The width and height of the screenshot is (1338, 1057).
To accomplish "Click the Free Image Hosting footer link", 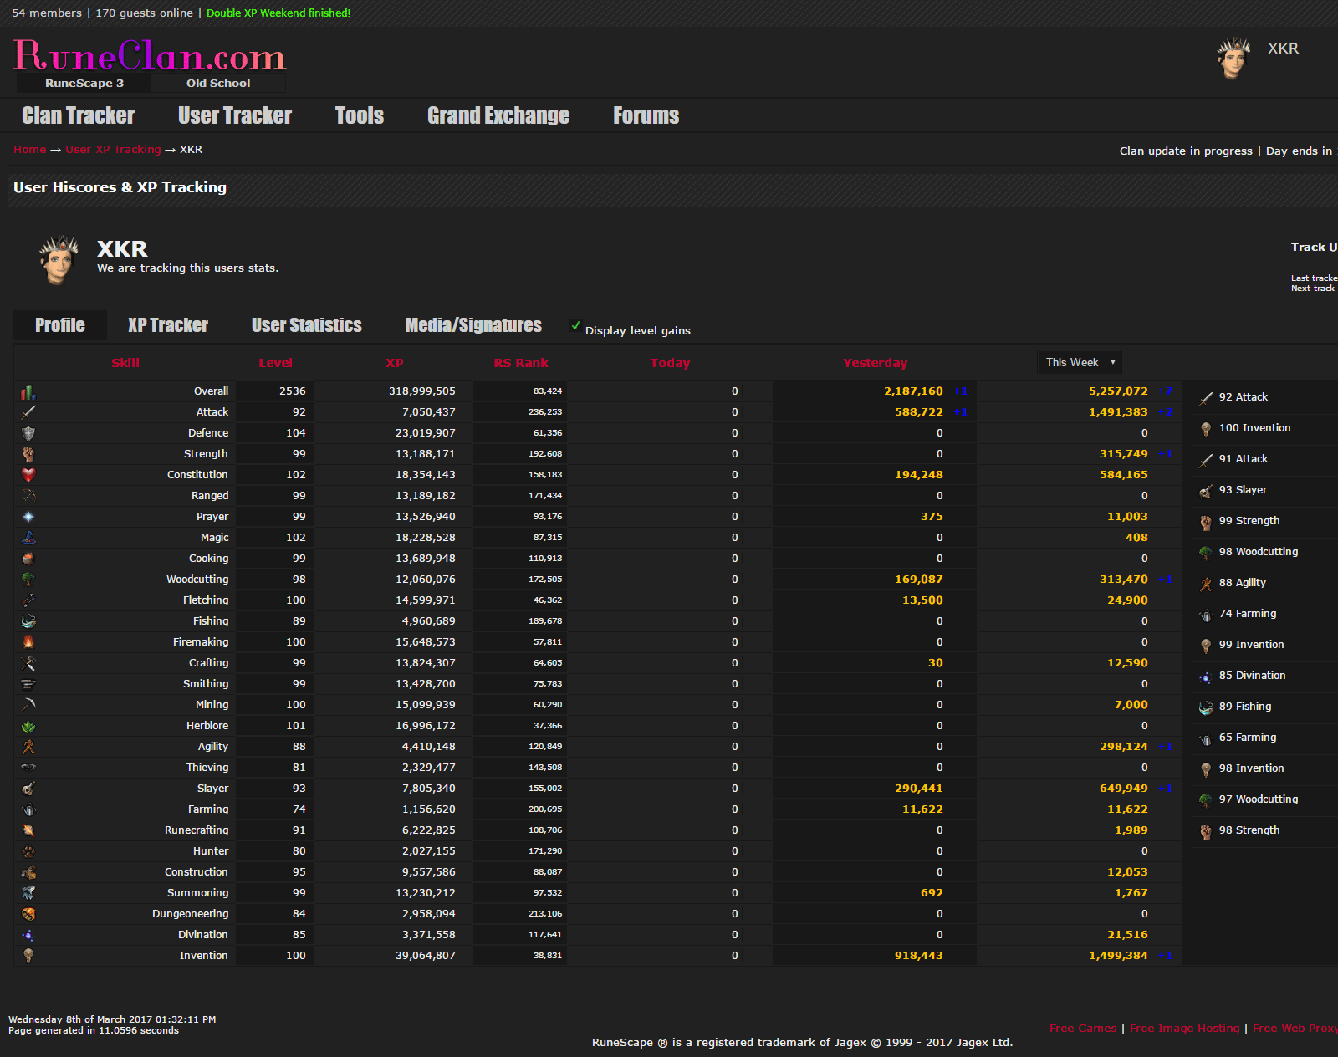I will click(1184, 1028).
